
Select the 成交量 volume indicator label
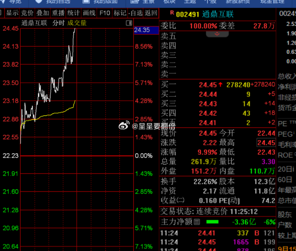(77, 23)
